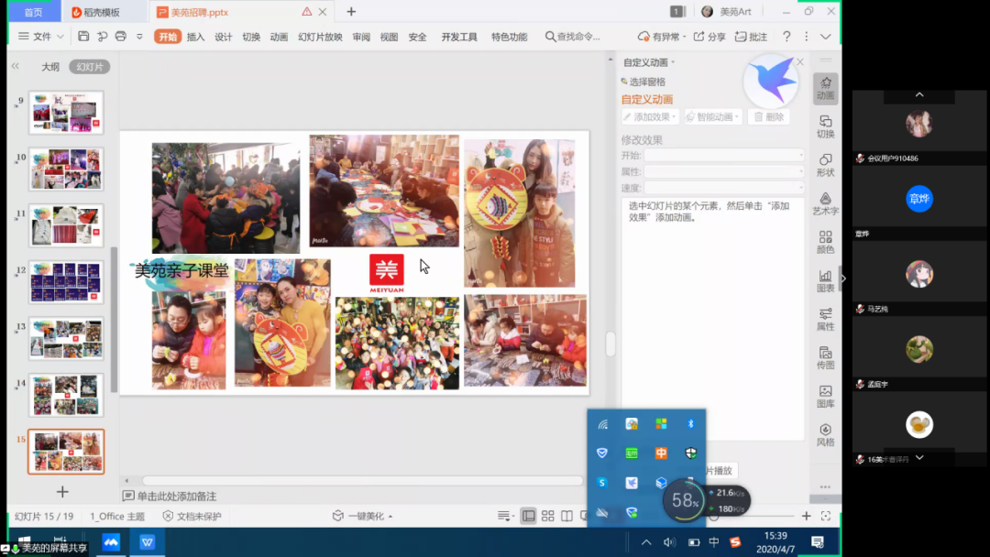Viewport: 990px width, 557px height.
Task: Click the zoom-in plus on the zoom slider
Action: (x=806, y=516)
